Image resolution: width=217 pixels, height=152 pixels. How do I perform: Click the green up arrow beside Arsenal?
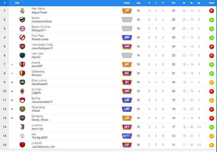click(12, 64)
